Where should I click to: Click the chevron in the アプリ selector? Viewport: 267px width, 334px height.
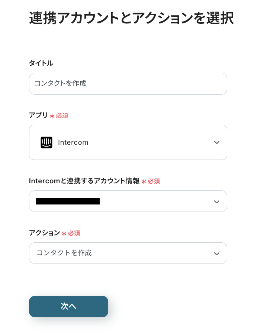click(x=217, y=143)
